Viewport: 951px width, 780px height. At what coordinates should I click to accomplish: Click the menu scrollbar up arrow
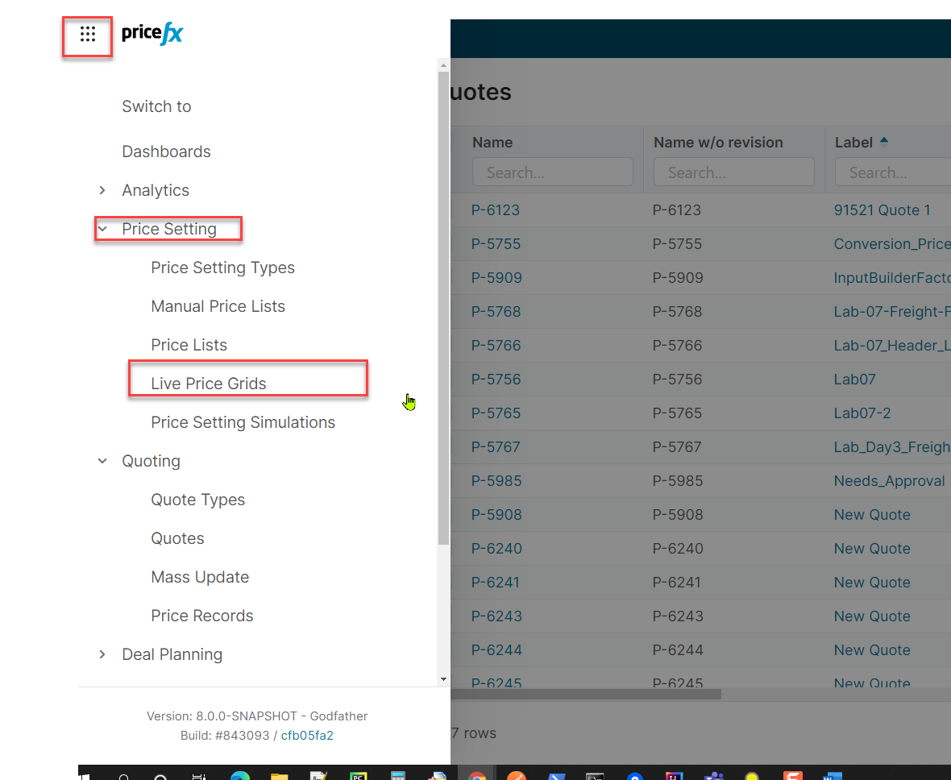point(443,64)
